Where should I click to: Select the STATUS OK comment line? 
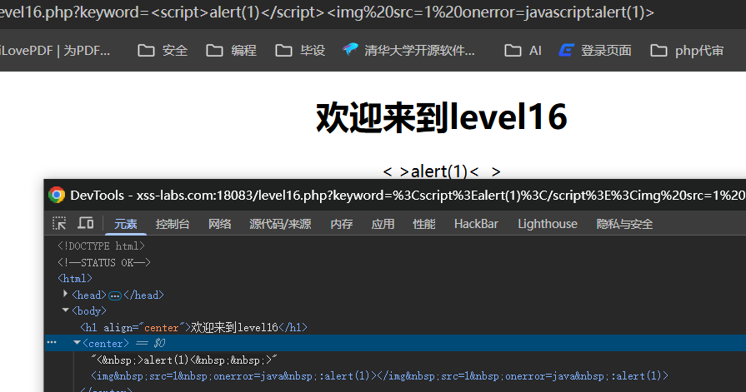click(103, 262)
